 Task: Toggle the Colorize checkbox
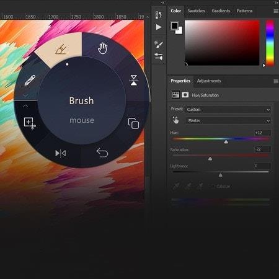pyautogui.click(x=213, y=186)
